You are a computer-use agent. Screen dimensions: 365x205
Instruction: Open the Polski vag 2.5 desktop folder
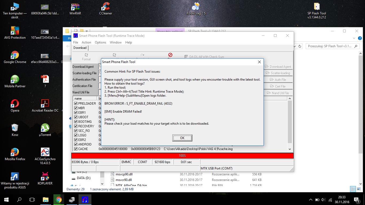tap(196, 9)
